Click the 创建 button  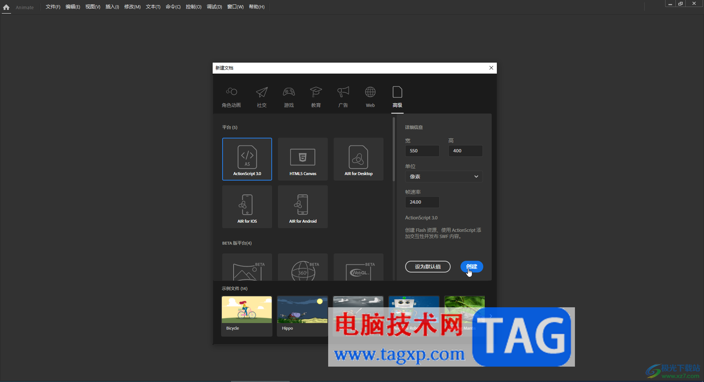[x=472, y=267]
